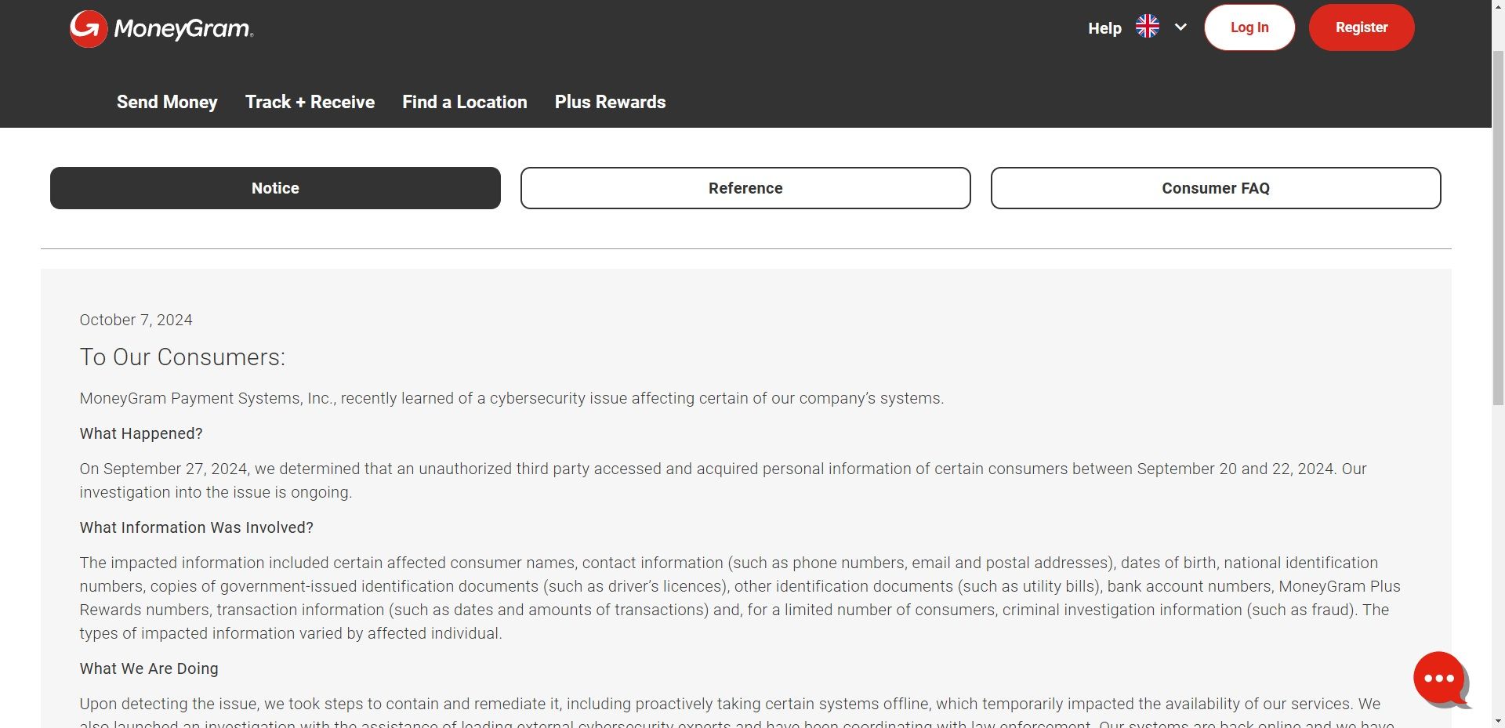The width and height of the screenshot is (1505, 728).
Task: Open the Help link
Action: [x=1104, y=28]
